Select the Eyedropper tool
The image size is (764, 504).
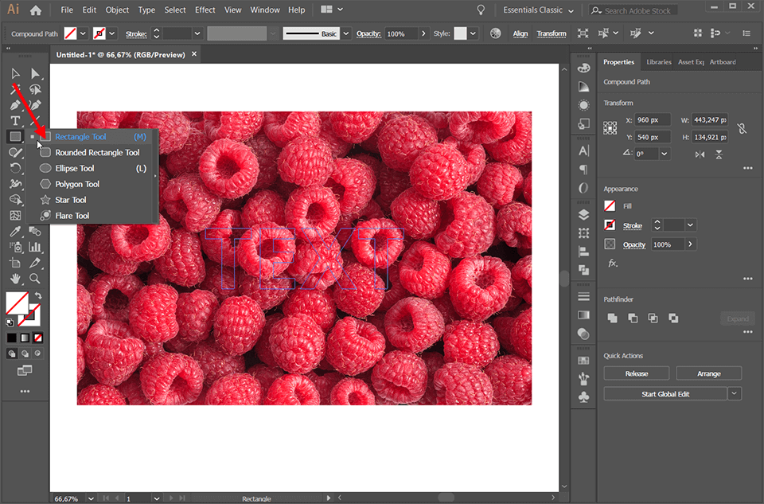point(14,230)
